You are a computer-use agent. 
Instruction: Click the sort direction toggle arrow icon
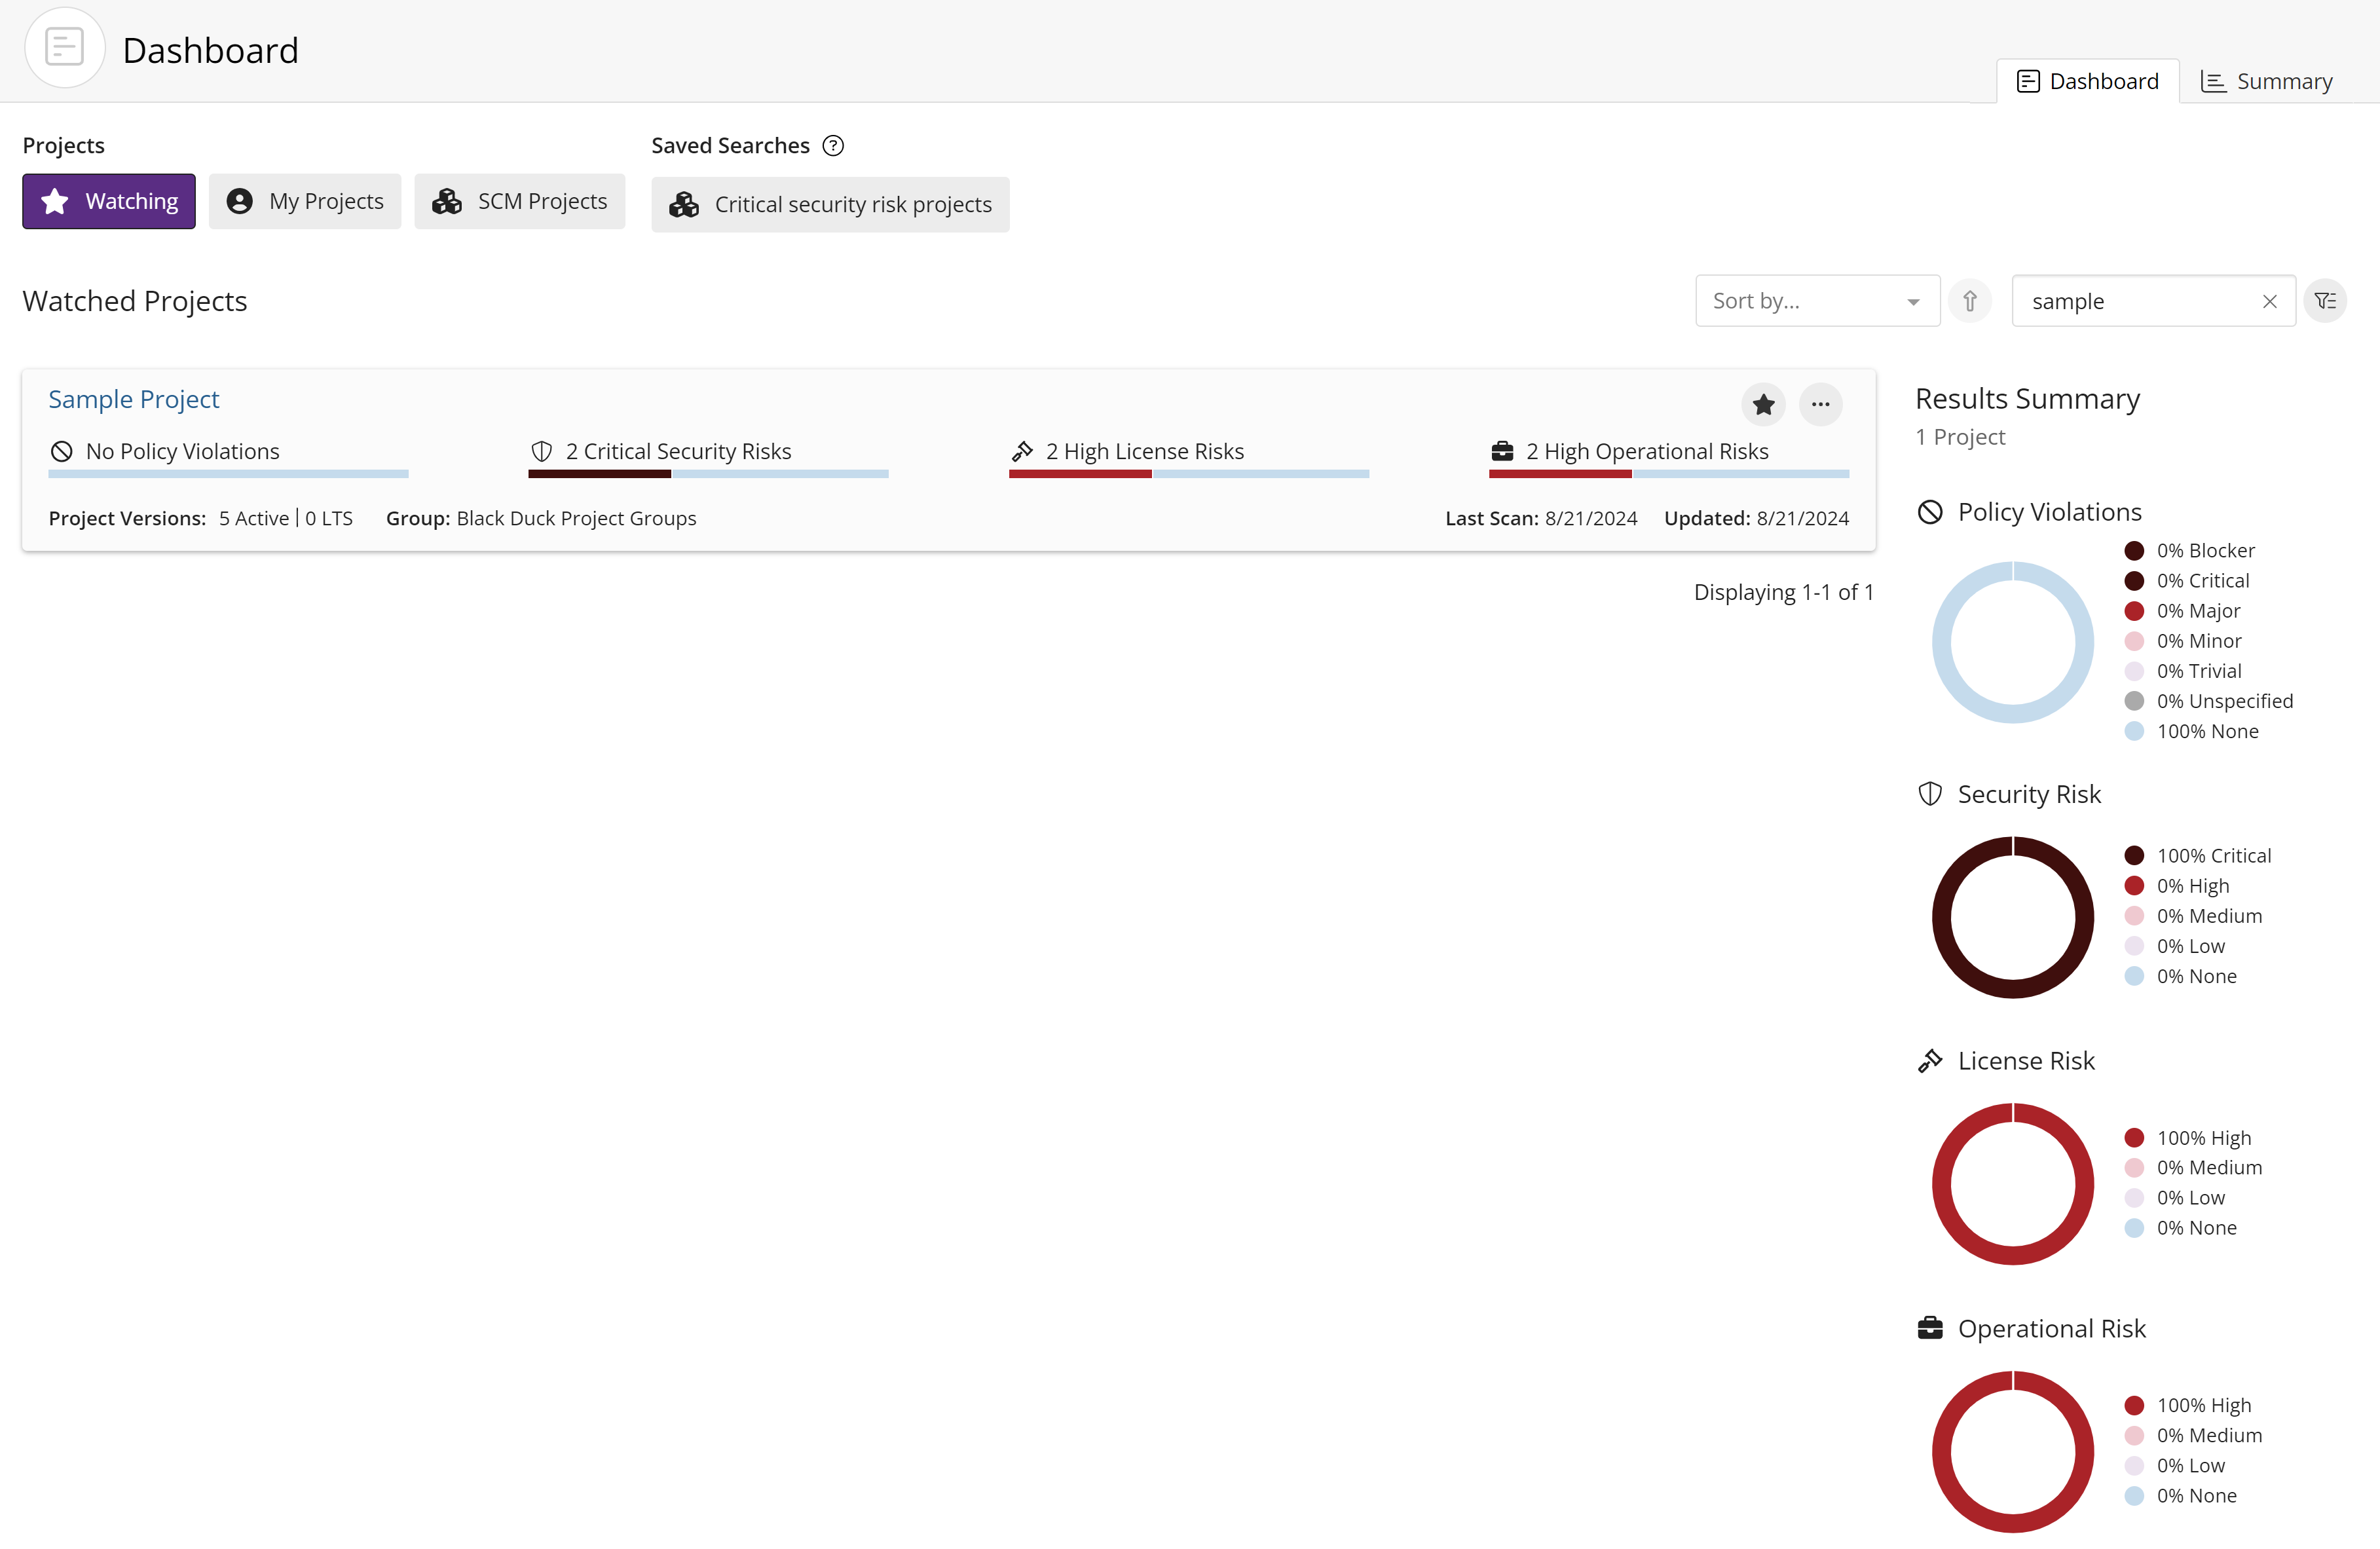tap(1971, 300)
